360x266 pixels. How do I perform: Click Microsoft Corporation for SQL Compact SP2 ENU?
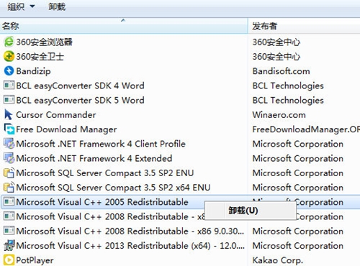pos(298,173)
